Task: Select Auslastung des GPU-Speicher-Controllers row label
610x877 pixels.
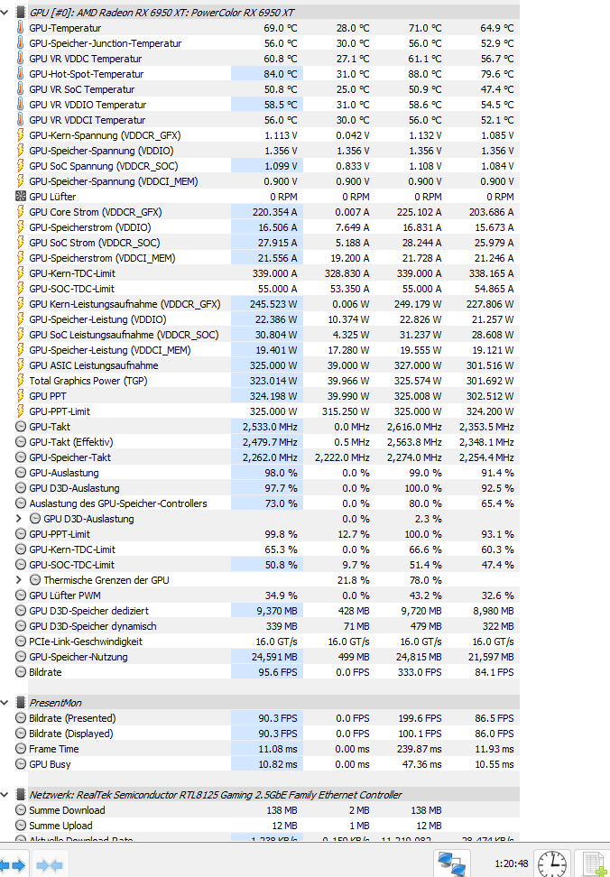Action: coord(118,503)
